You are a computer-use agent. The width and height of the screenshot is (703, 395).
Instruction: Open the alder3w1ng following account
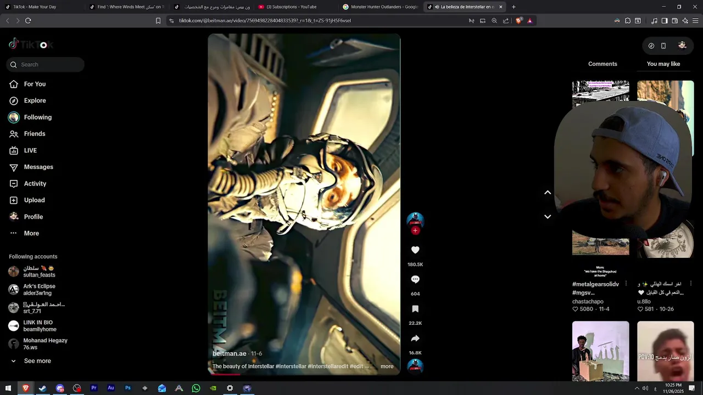click(x=38, y=290)
